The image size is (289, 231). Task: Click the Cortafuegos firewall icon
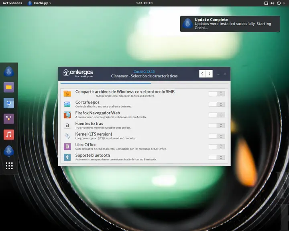[67, 104]
